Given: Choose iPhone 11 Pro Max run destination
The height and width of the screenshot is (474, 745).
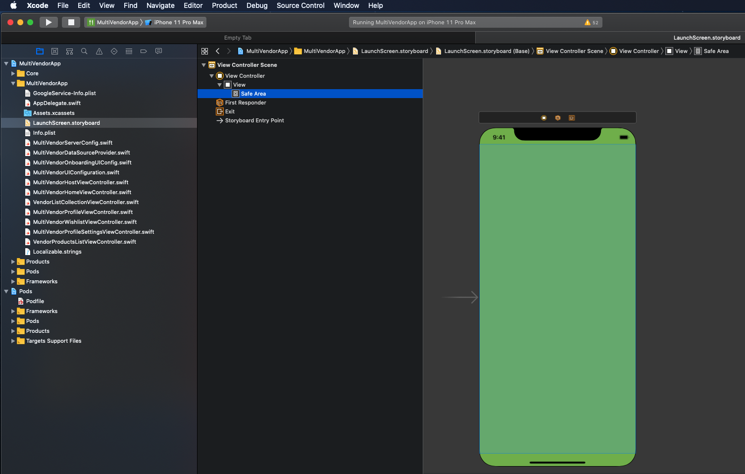Looking at the screenshot, I should coord(174,22).
